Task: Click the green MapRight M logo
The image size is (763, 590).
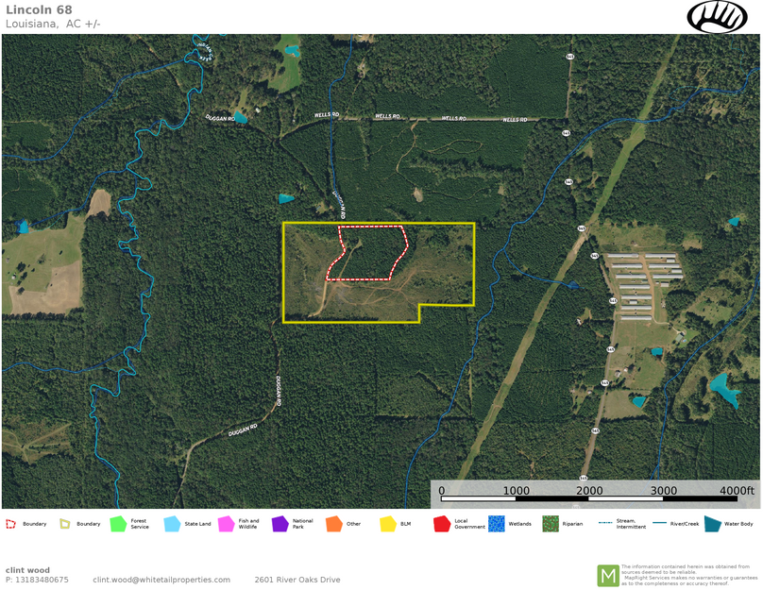Action: pos(607,575)
